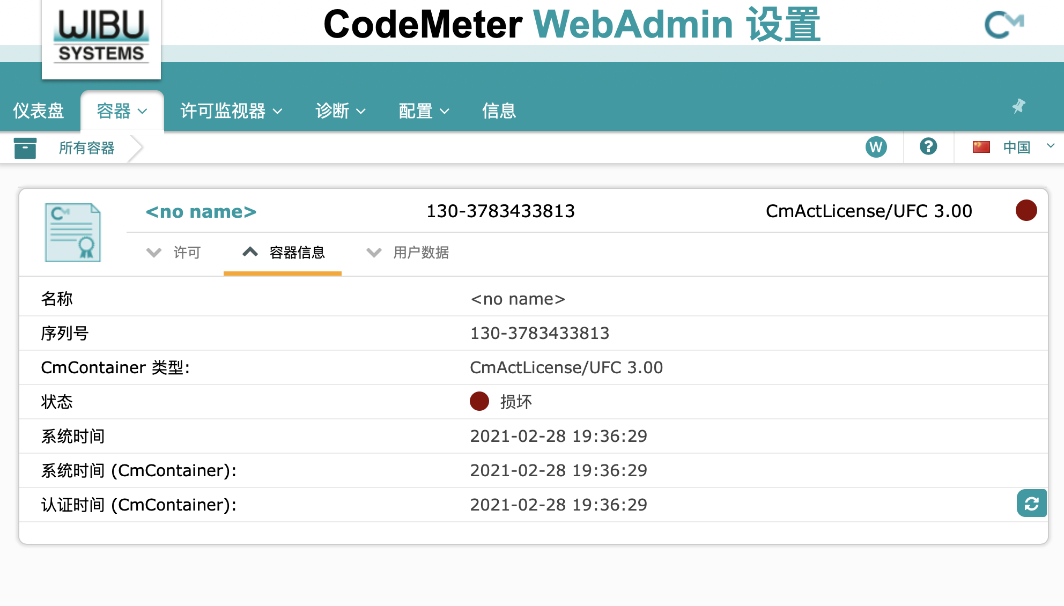Image resolution: width=1064 pixels, height=606 pixels.
Task: Click the license certificate container icon
Action: (73, 233)
